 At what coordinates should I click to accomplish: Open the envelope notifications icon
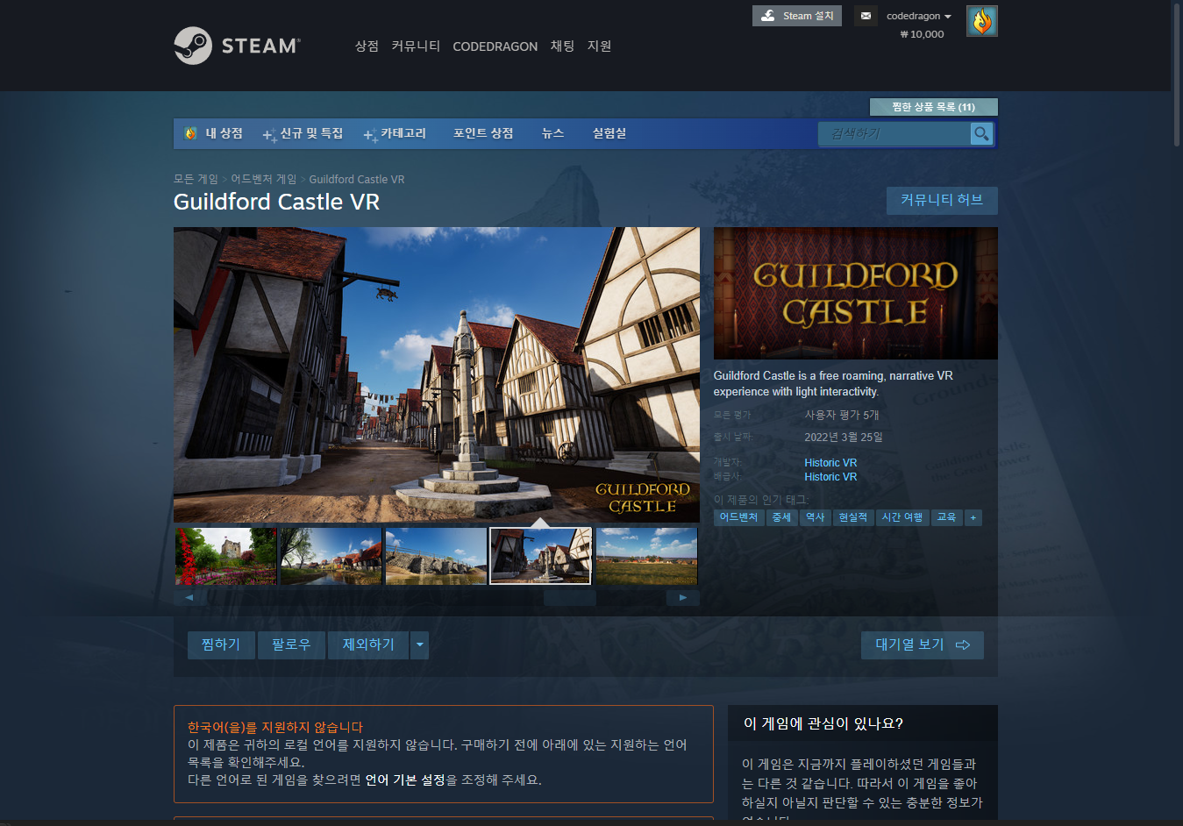(x=866, y=16)
